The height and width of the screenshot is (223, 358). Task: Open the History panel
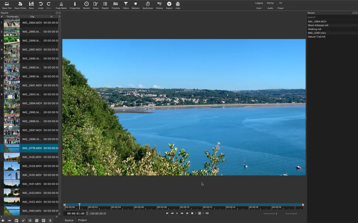(159, 5)
